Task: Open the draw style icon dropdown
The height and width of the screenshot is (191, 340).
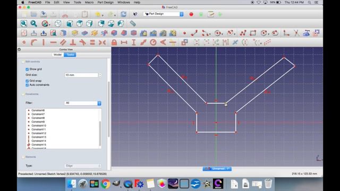Action: tap(49, 24)
